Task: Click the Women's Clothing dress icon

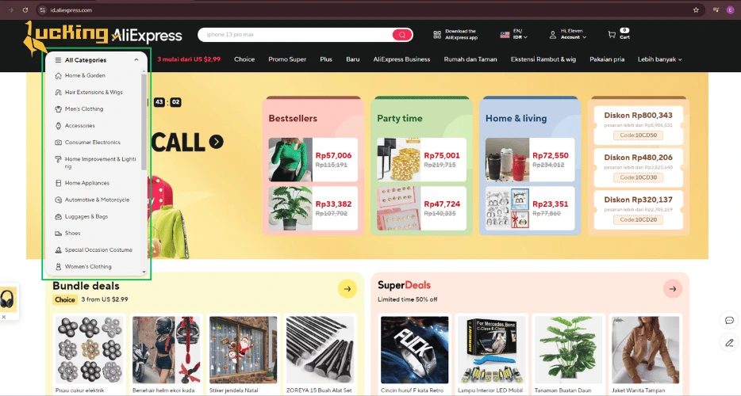Action: [x=58, y=267]
